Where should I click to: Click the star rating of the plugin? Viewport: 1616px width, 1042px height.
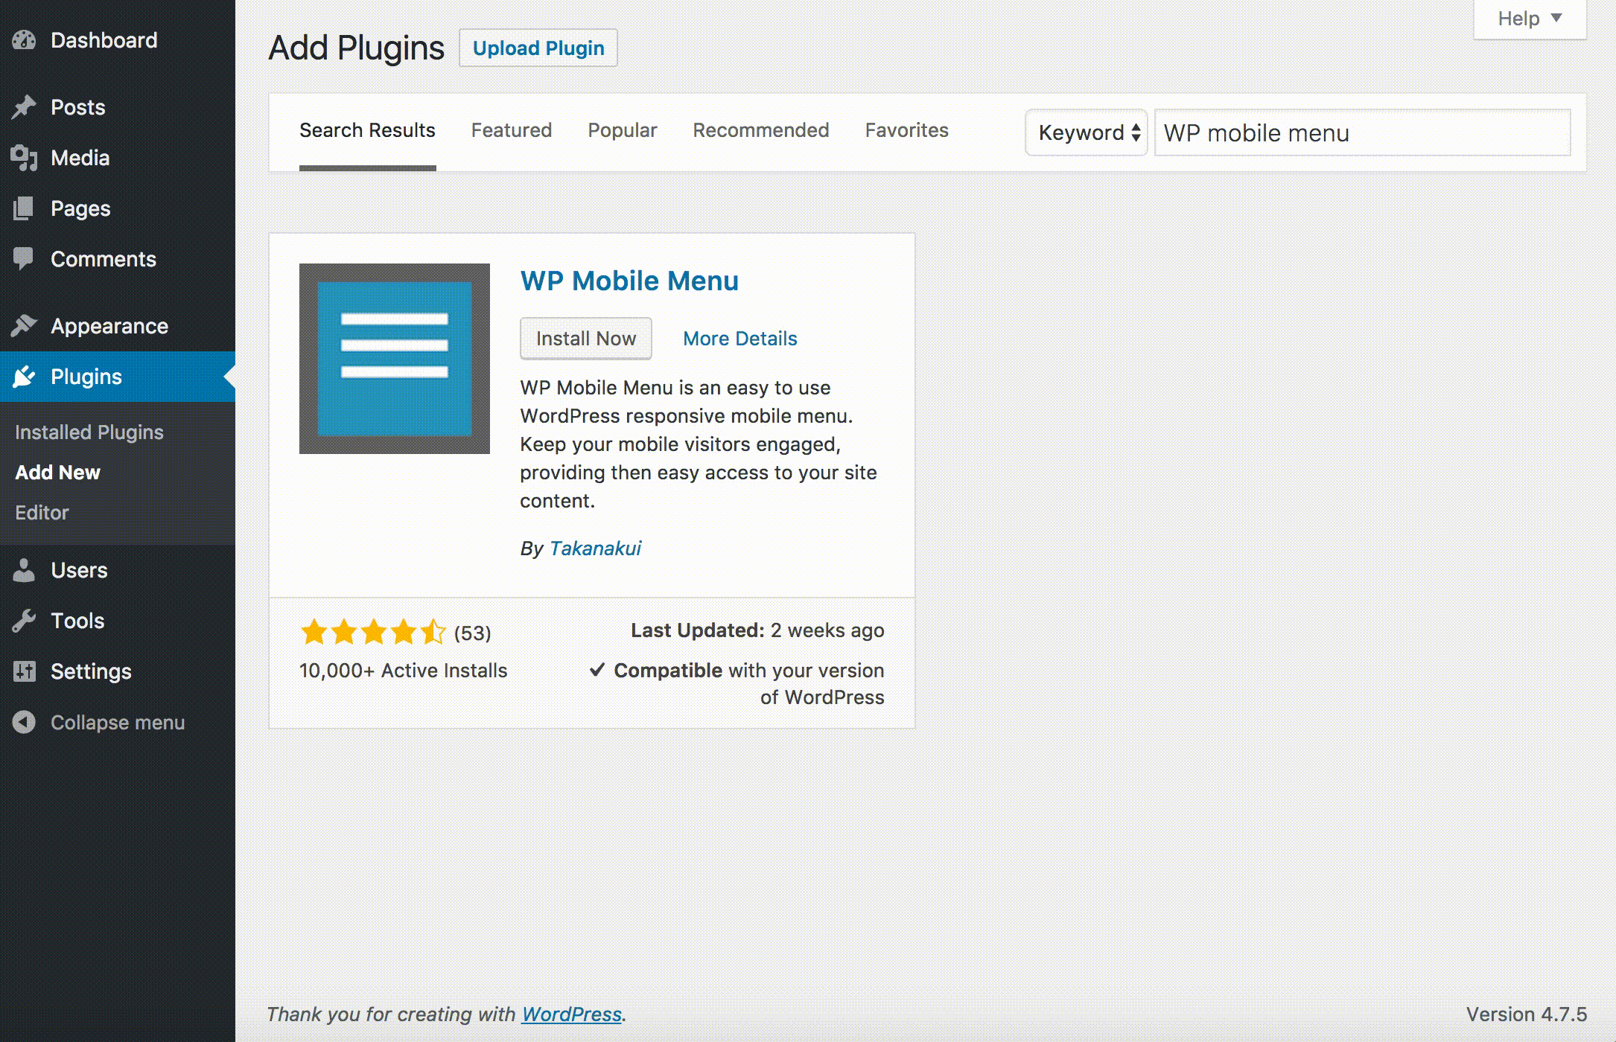[372, 632]
